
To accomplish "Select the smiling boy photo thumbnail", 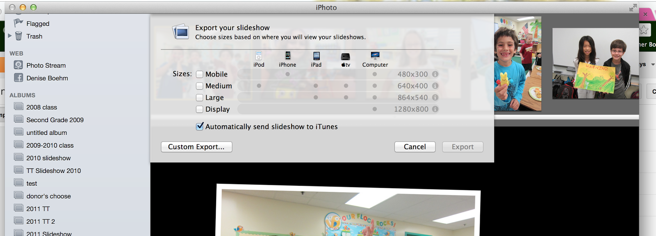I will [518, 63].
